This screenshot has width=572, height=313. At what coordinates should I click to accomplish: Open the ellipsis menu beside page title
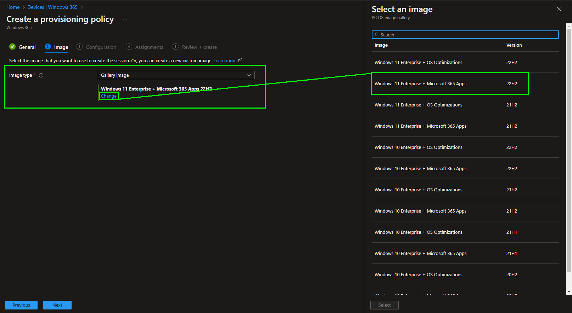pyautogui.click(x=125, y=19)
